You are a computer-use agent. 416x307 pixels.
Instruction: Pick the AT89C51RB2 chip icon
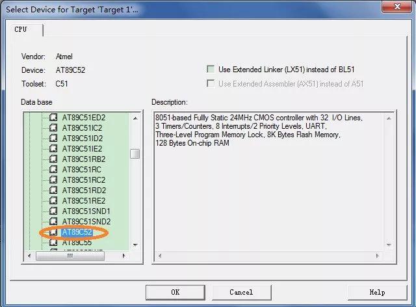click(x=53, y=159)
